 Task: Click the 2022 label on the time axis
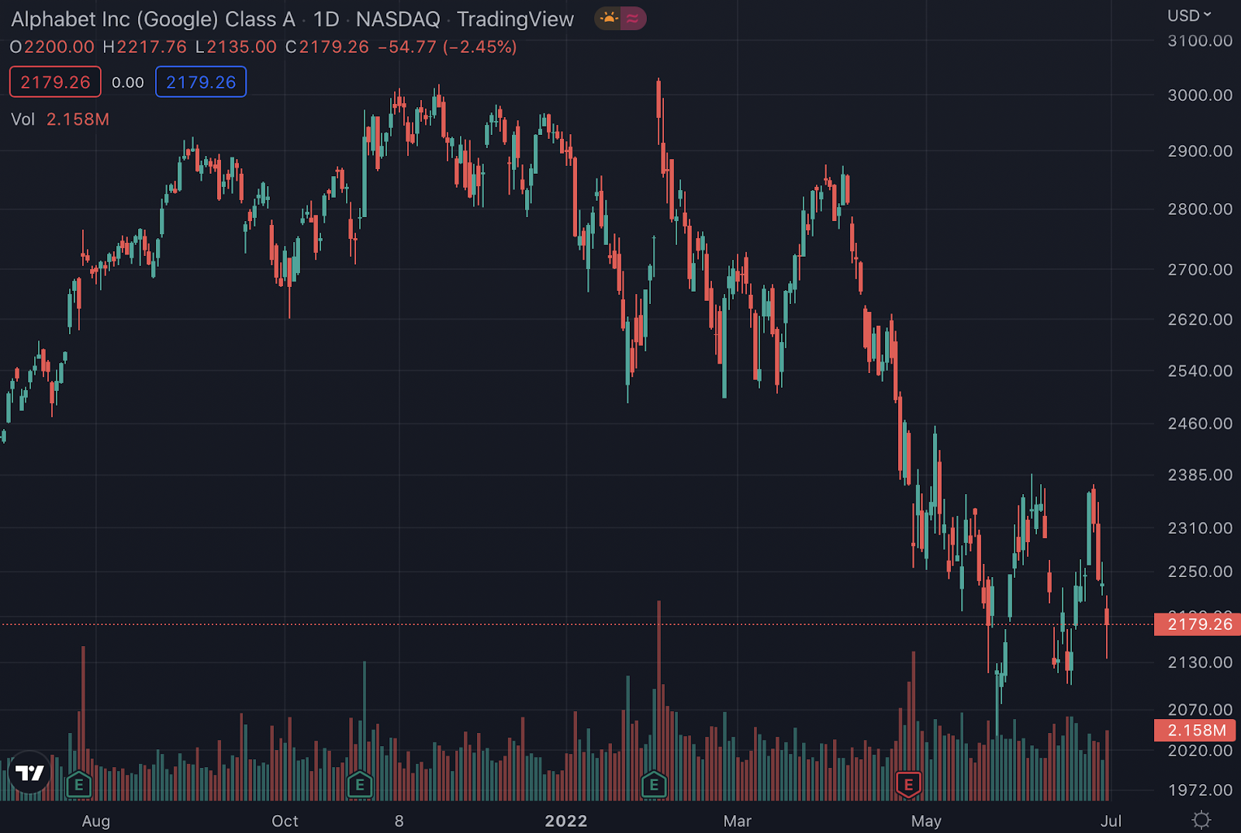coord(566,821)
